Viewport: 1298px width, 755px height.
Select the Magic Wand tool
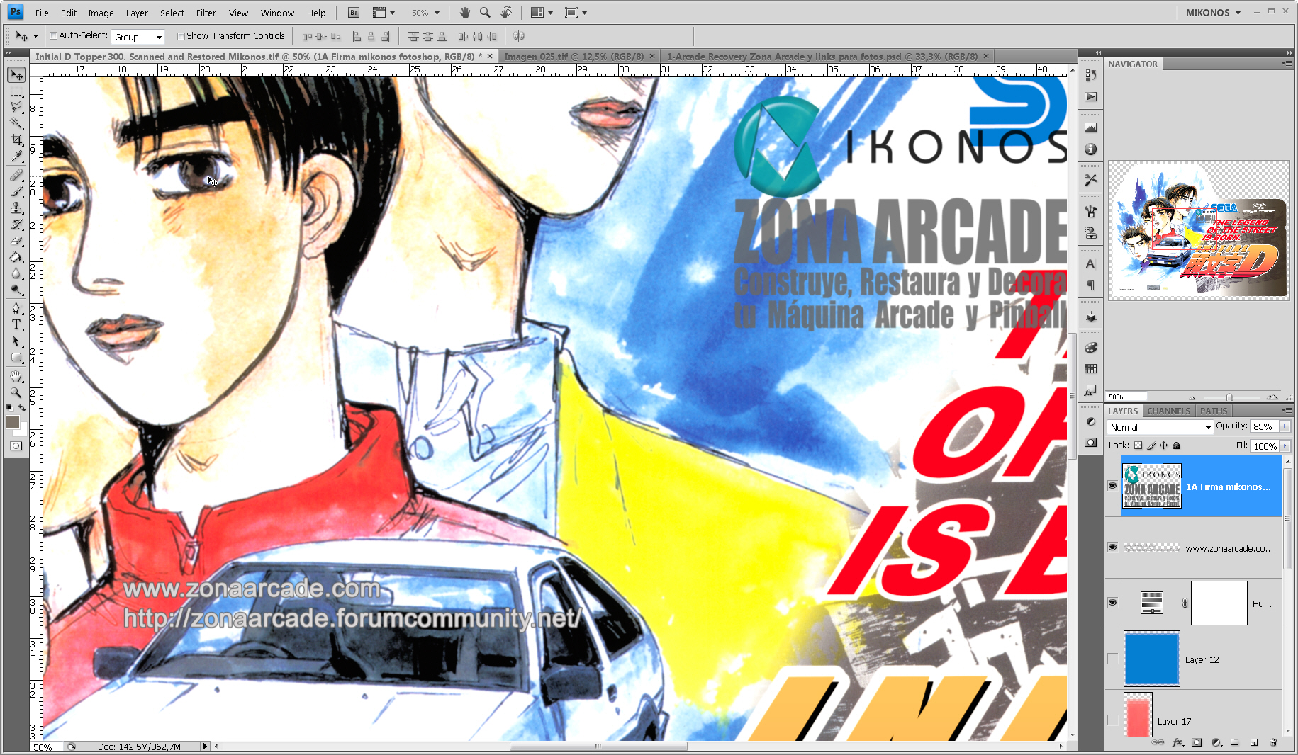click(x=16, y=123)
